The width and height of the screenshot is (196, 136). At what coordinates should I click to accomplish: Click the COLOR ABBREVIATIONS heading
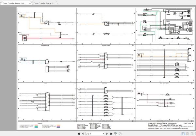click(x=95, y=123)
